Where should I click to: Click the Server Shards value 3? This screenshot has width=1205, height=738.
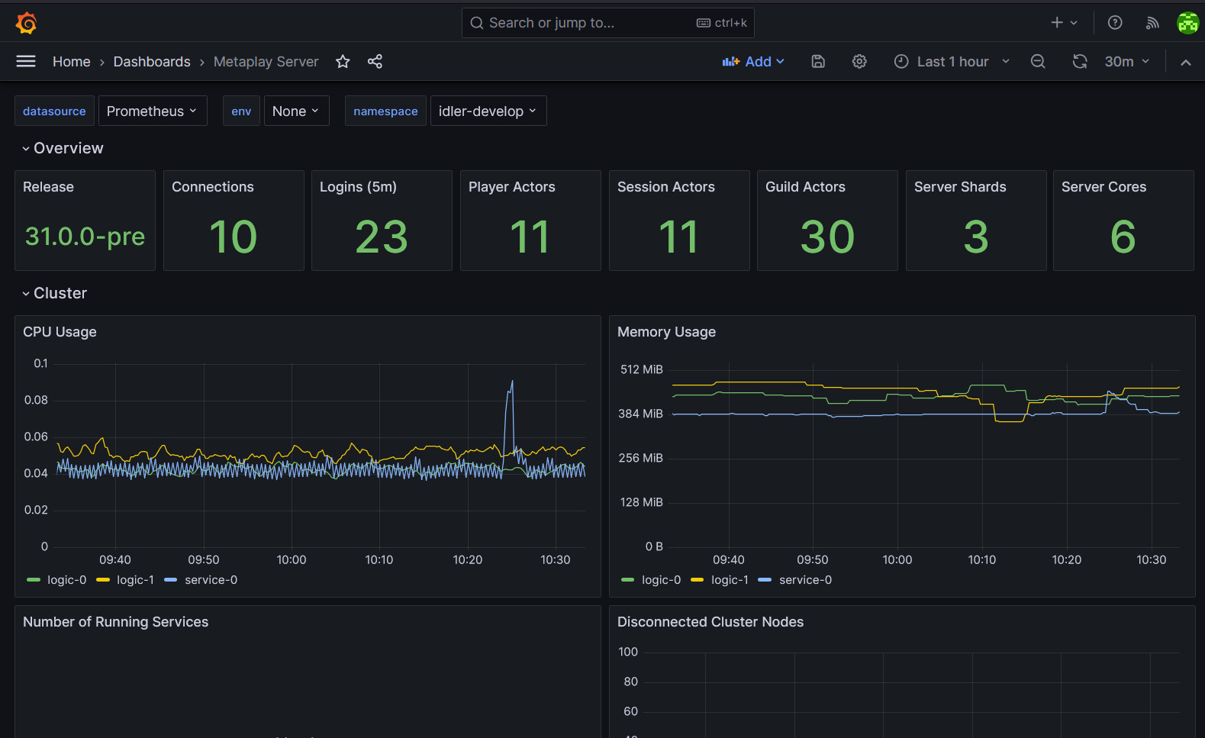[x=975, y=237]
